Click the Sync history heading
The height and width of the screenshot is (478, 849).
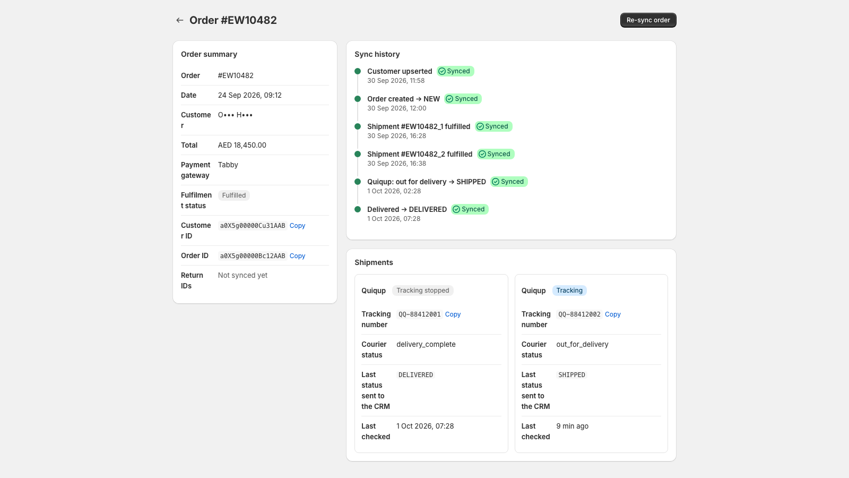(377, 54)
